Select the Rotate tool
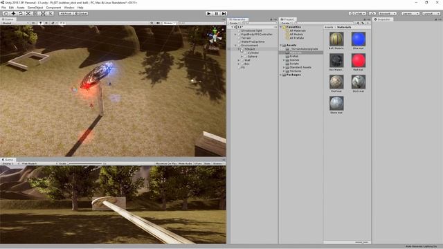This screenshot has height=249, width=443. click(x=21, y=13)
